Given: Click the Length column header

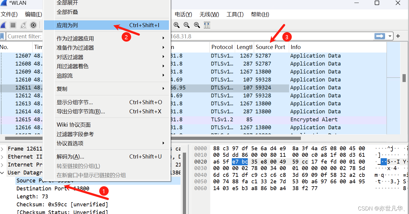Looking at the screenshot, I should point(244,47).
